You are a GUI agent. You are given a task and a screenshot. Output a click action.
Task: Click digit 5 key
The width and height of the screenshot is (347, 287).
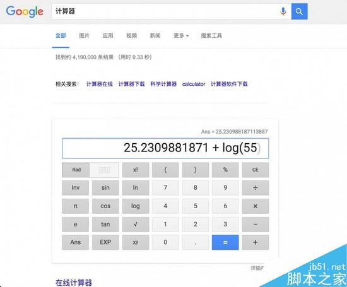tap(196, 206)
